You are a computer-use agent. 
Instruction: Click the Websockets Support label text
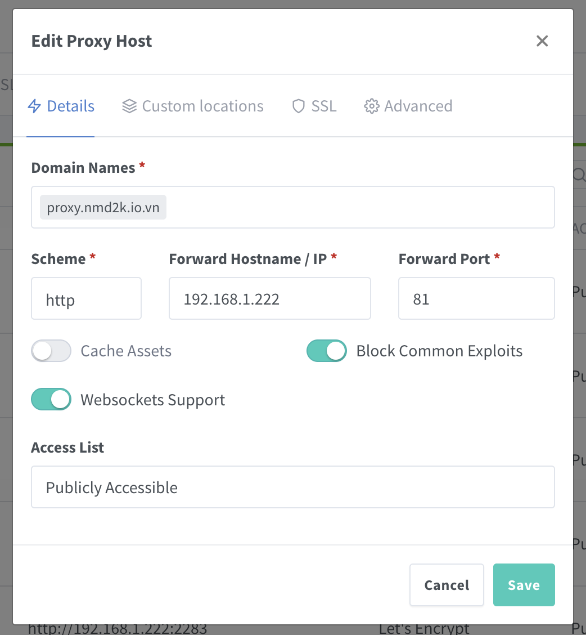point(152,400)
